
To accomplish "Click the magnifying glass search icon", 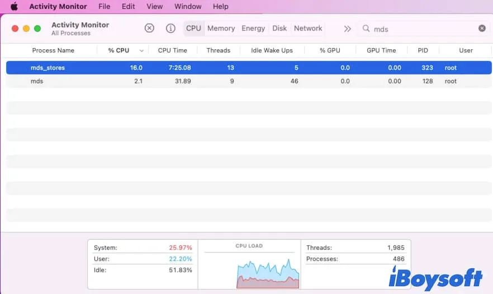I will coord(366,29).
